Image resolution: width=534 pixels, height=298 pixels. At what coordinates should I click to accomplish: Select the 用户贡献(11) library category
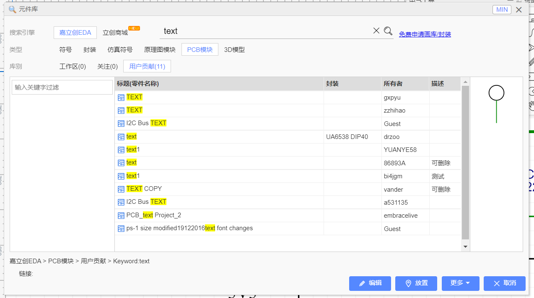147,67
